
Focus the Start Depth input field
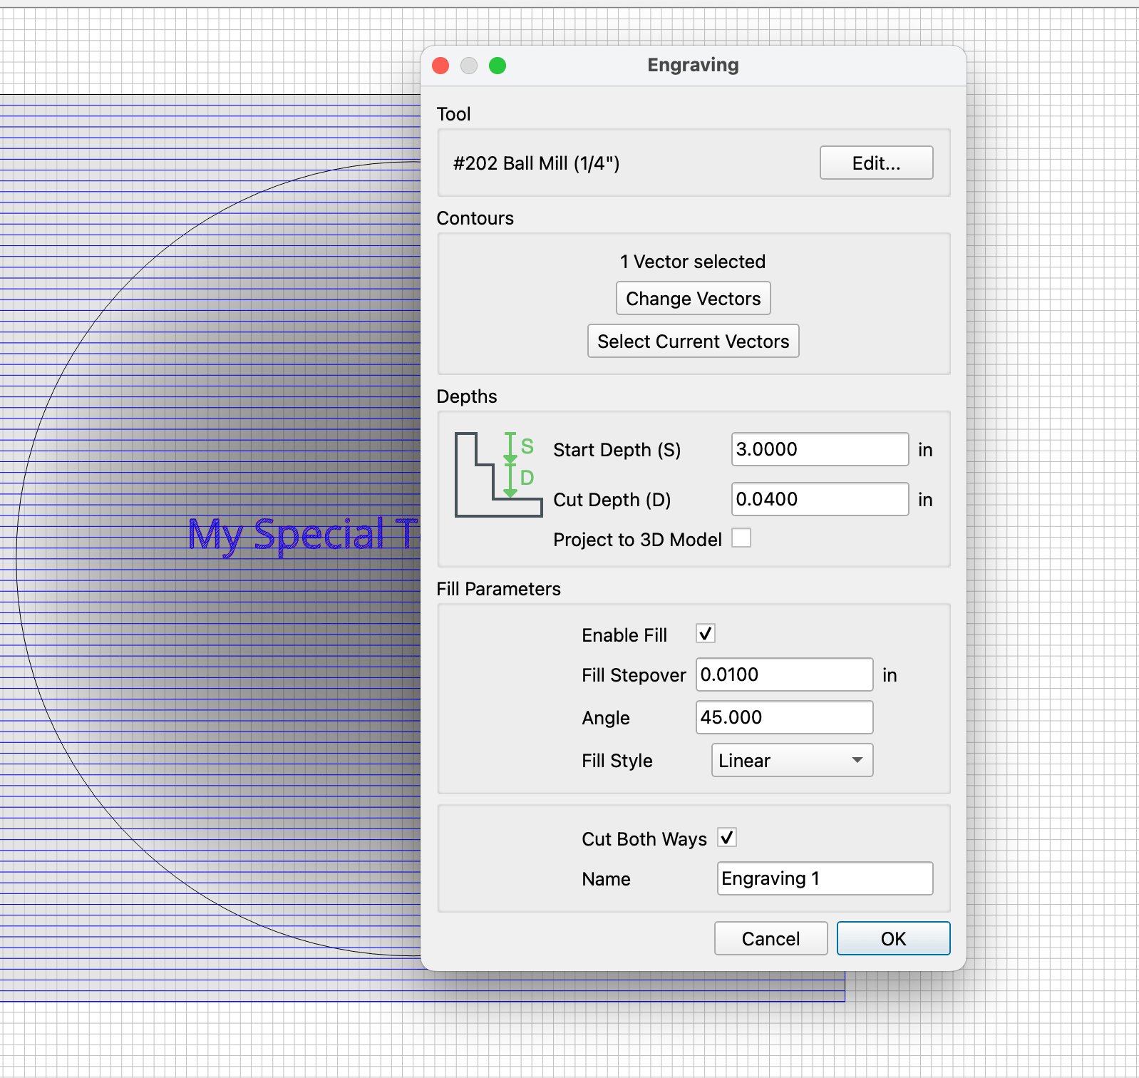820,449
